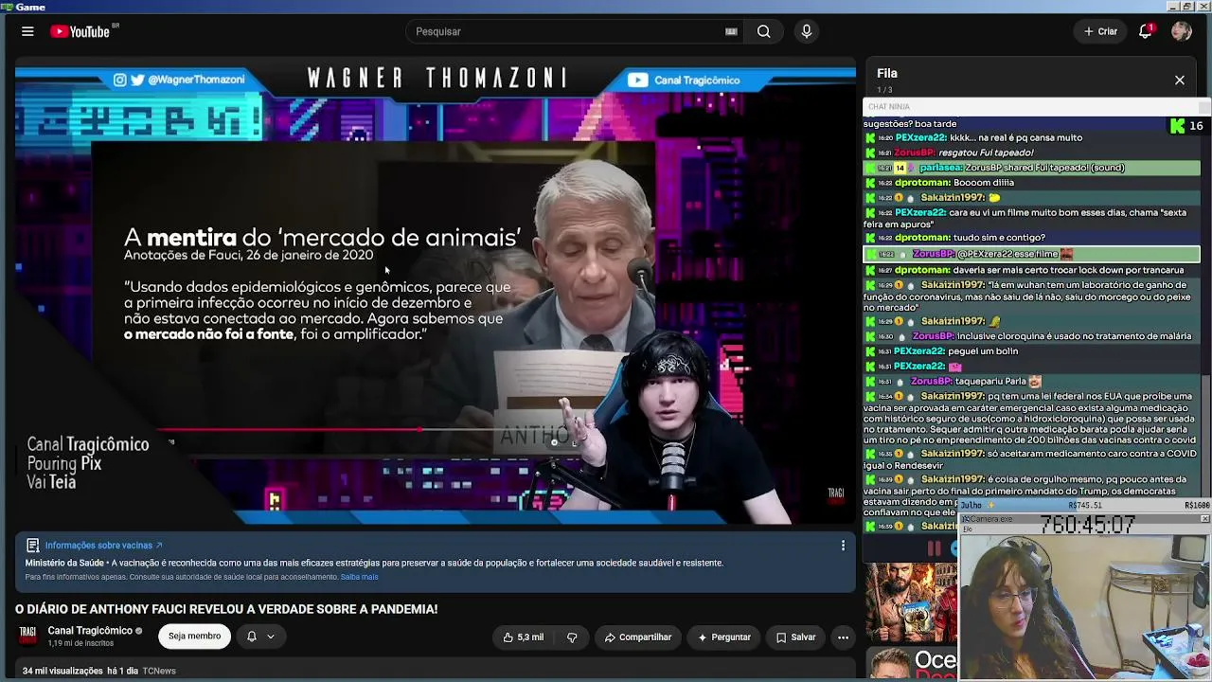
Task: Open the Informações sobre vacinas link
Action: tap(103, 546)
